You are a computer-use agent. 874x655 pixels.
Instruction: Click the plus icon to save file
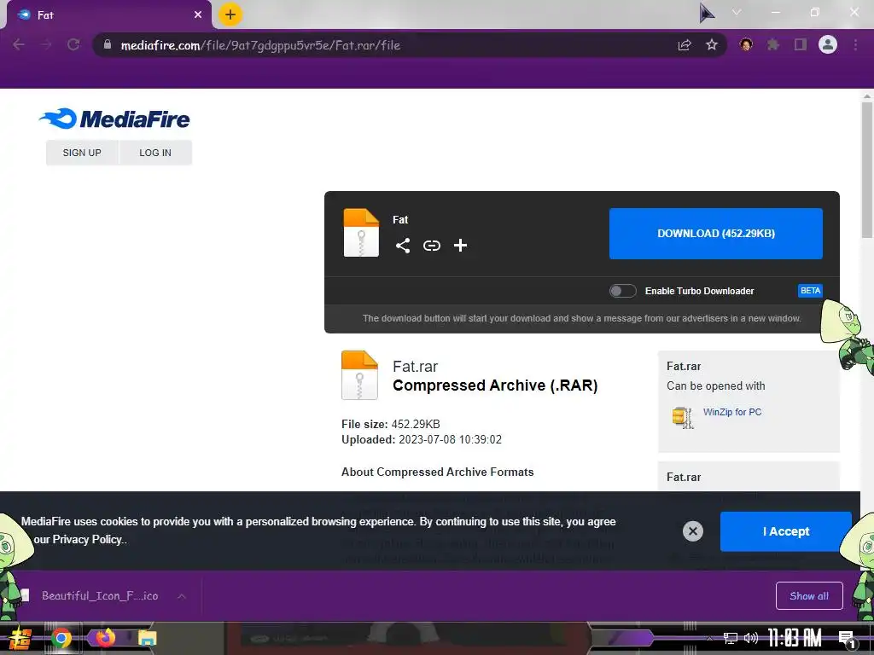pos(460,246)
